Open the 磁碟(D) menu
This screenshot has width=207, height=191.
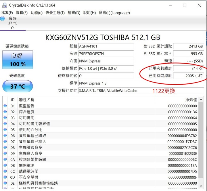pos(74,13)
